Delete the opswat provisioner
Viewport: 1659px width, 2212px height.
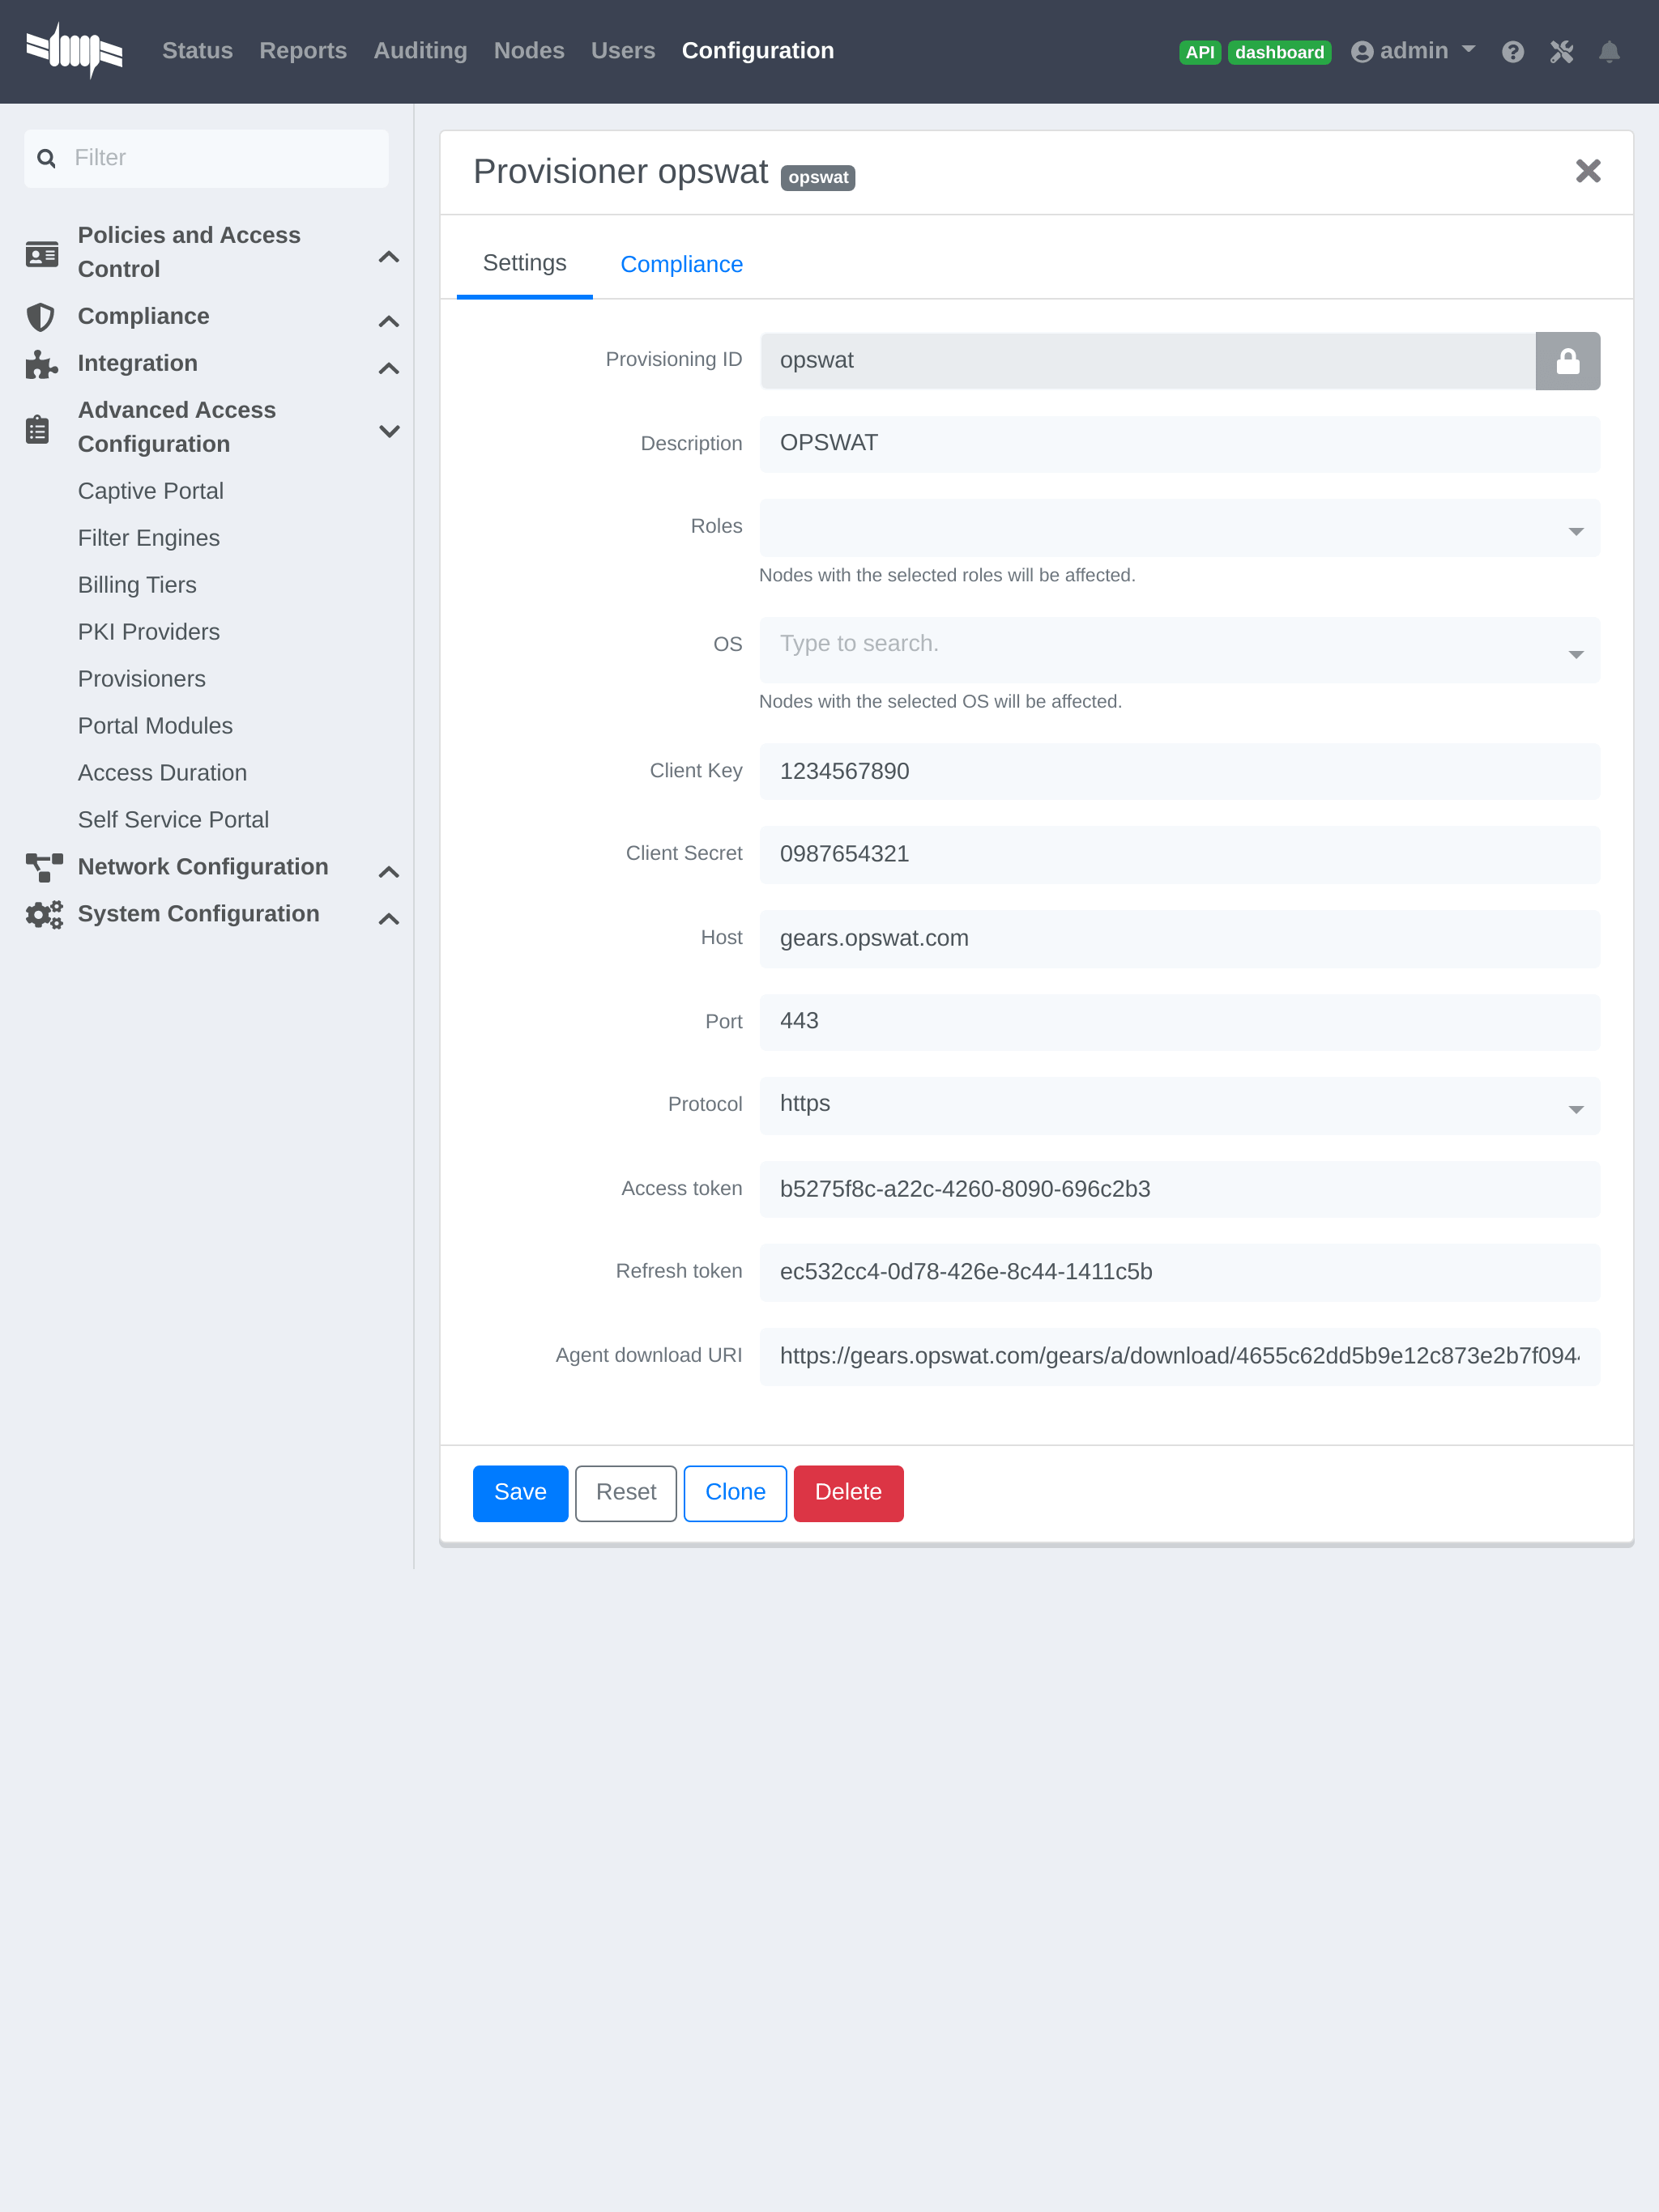pos(848,1492)
